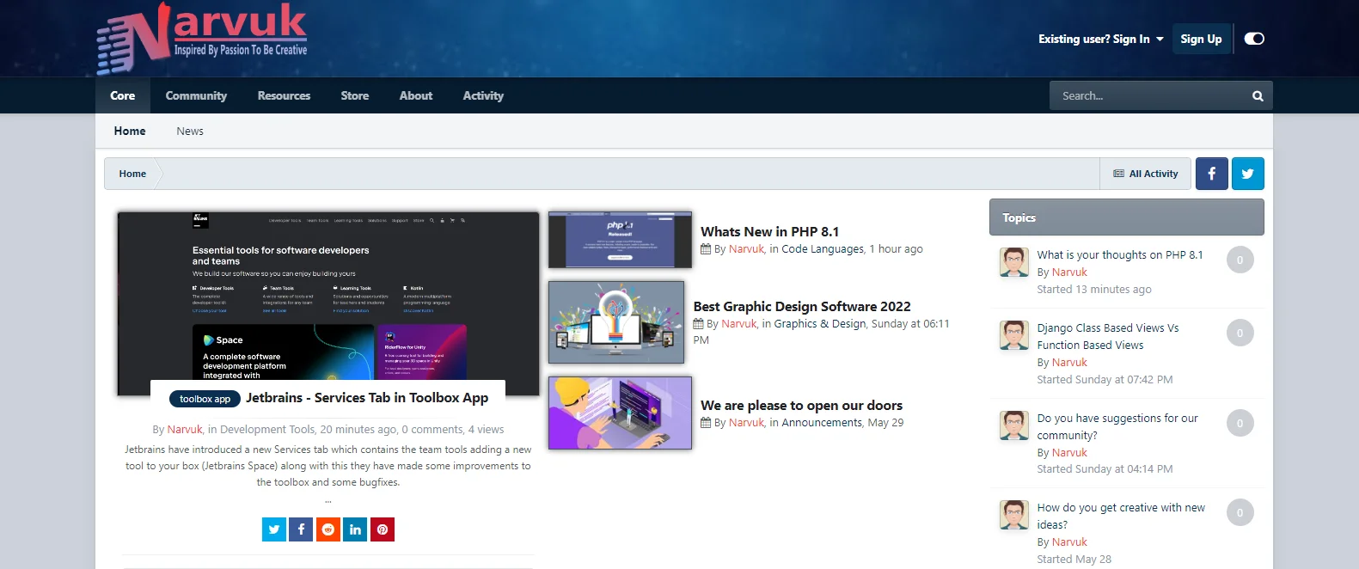
Task: Click calendar icon under Whats New in PHP 8.1
Action: coord(706,249)
